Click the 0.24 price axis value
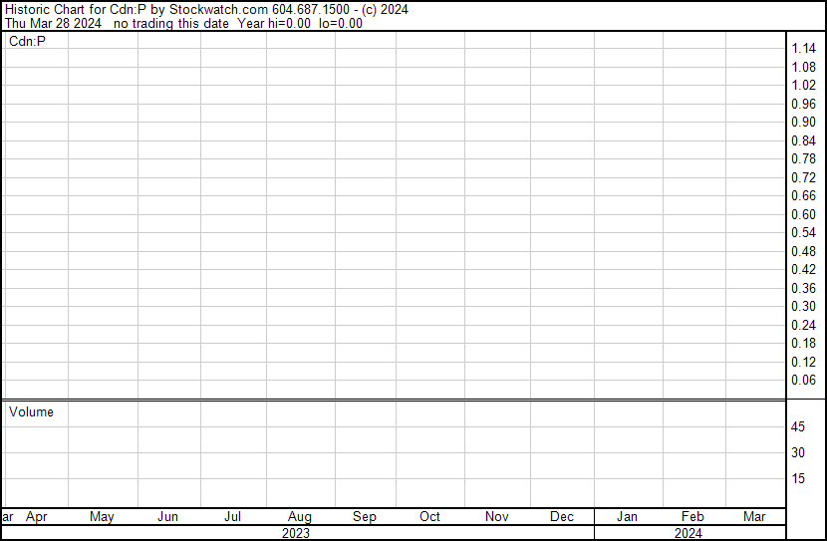Viewport: 827px width, 541px height. pyautogui.click(x=803, y=326)
